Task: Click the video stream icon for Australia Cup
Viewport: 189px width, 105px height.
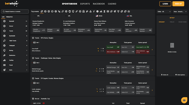Action: (44, 103)
